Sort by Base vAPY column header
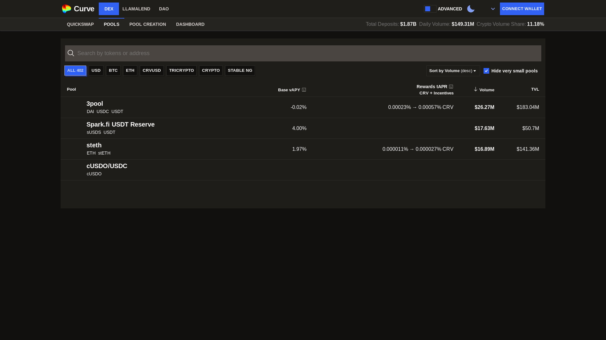This screenshot has width=606, height=340. coord(289,90)
